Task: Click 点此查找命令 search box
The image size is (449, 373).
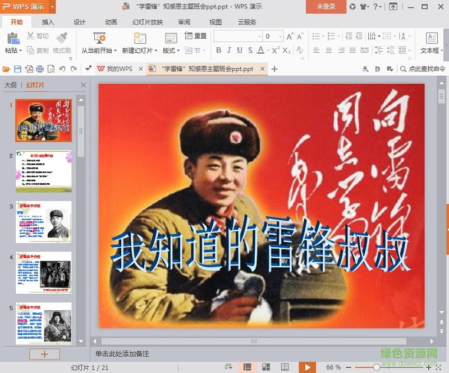Action: pyautogui.click(x=423, y=69)
